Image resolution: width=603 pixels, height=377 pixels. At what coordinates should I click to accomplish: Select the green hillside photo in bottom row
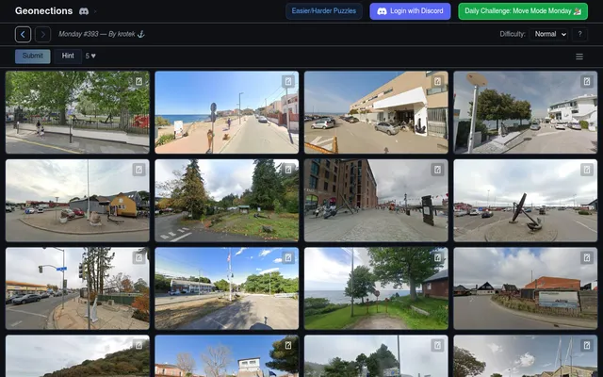click(x=77, y=356)
